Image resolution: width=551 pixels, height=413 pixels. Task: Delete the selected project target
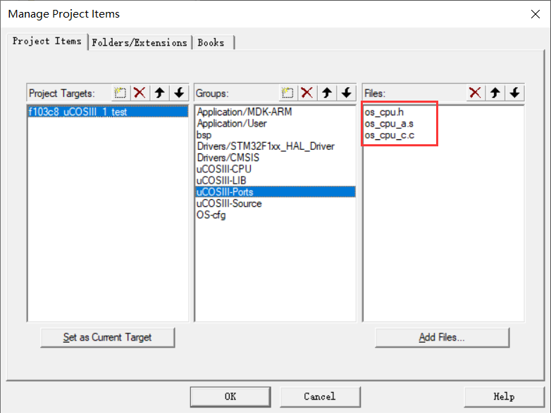pos(140,93)
